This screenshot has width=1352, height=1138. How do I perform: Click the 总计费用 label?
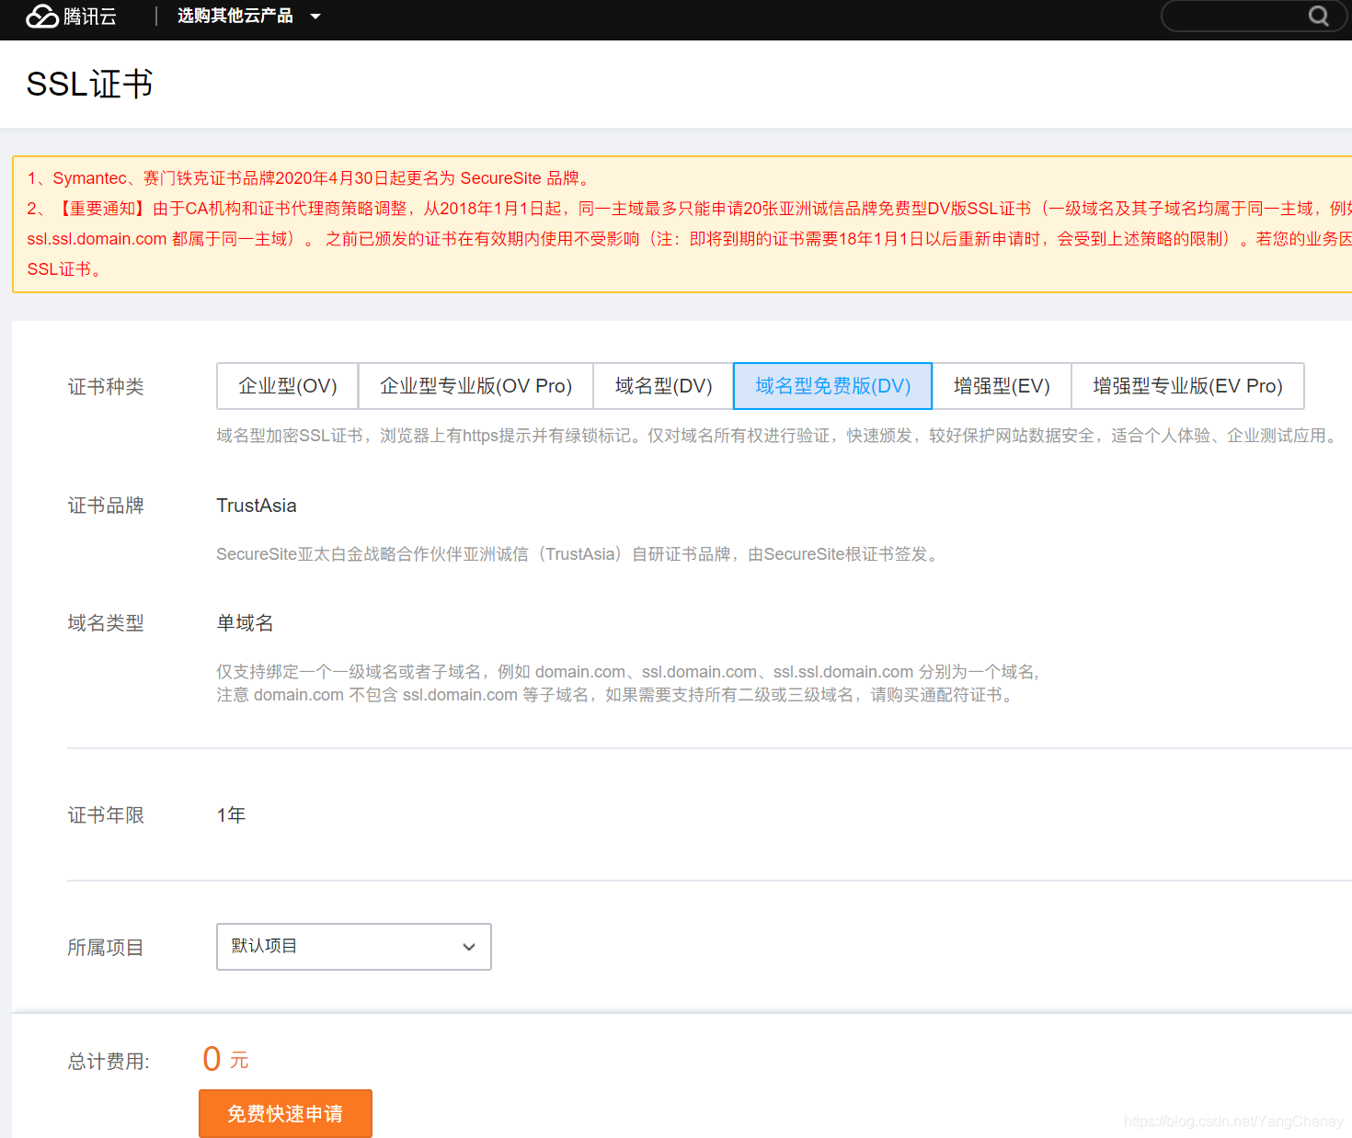click(x=109, y=1062)
